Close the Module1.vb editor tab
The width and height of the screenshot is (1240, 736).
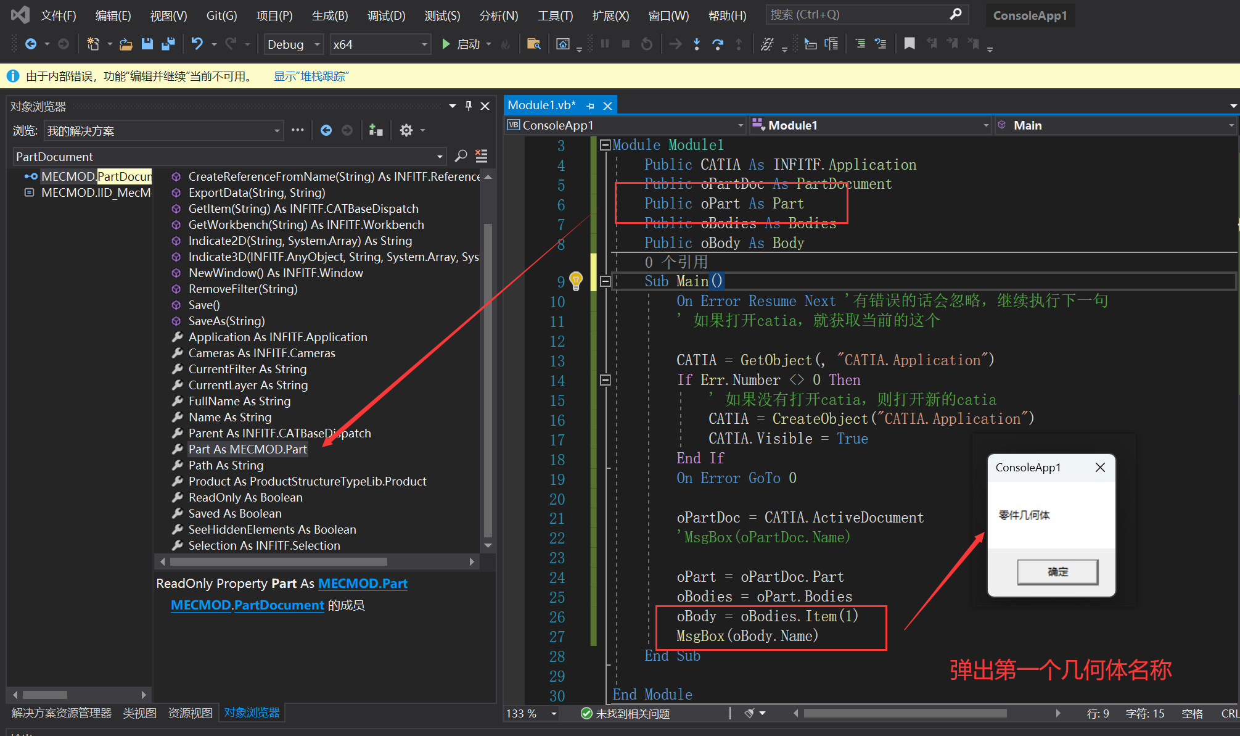(x=607, y=106)
